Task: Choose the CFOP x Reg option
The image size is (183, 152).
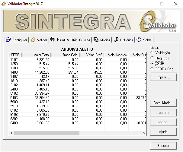Action: pos(152,69)
